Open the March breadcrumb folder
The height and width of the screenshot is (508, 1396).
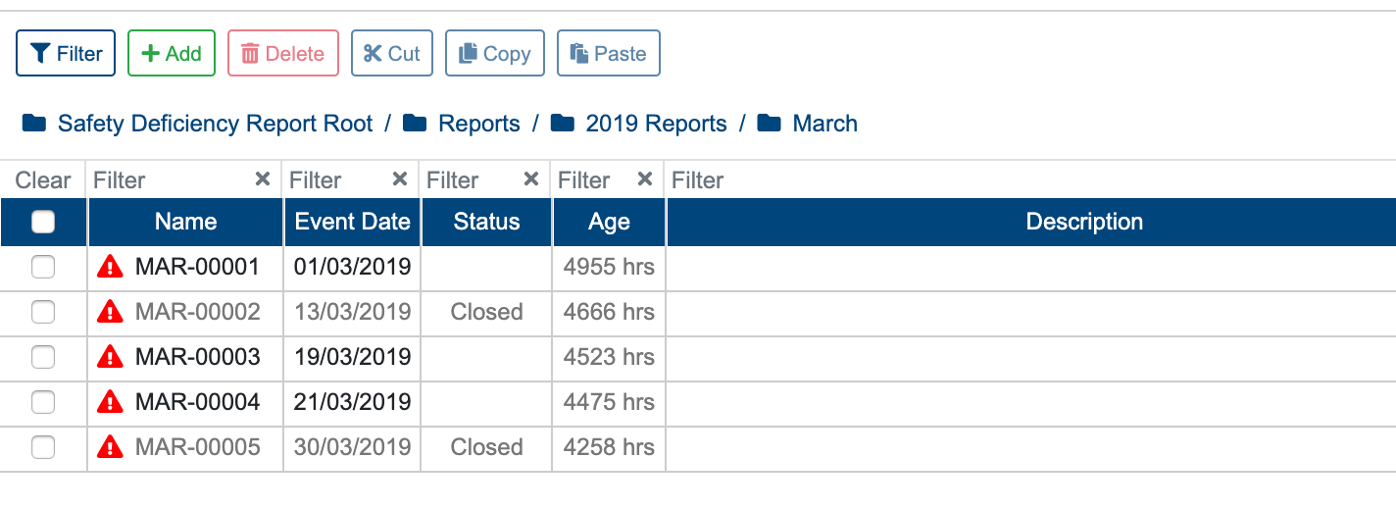(x=825, y=124)
